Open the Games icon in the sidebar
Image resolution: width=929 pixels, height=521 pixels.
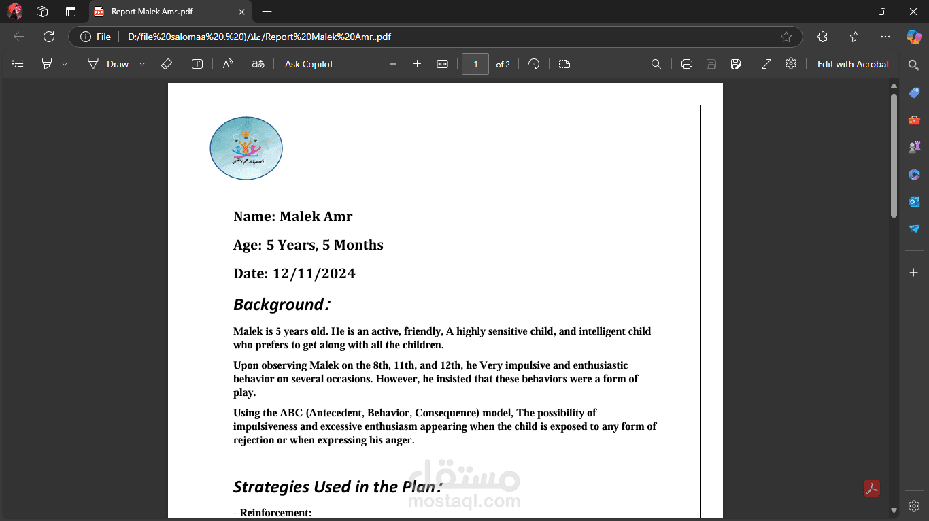(914, 147)
